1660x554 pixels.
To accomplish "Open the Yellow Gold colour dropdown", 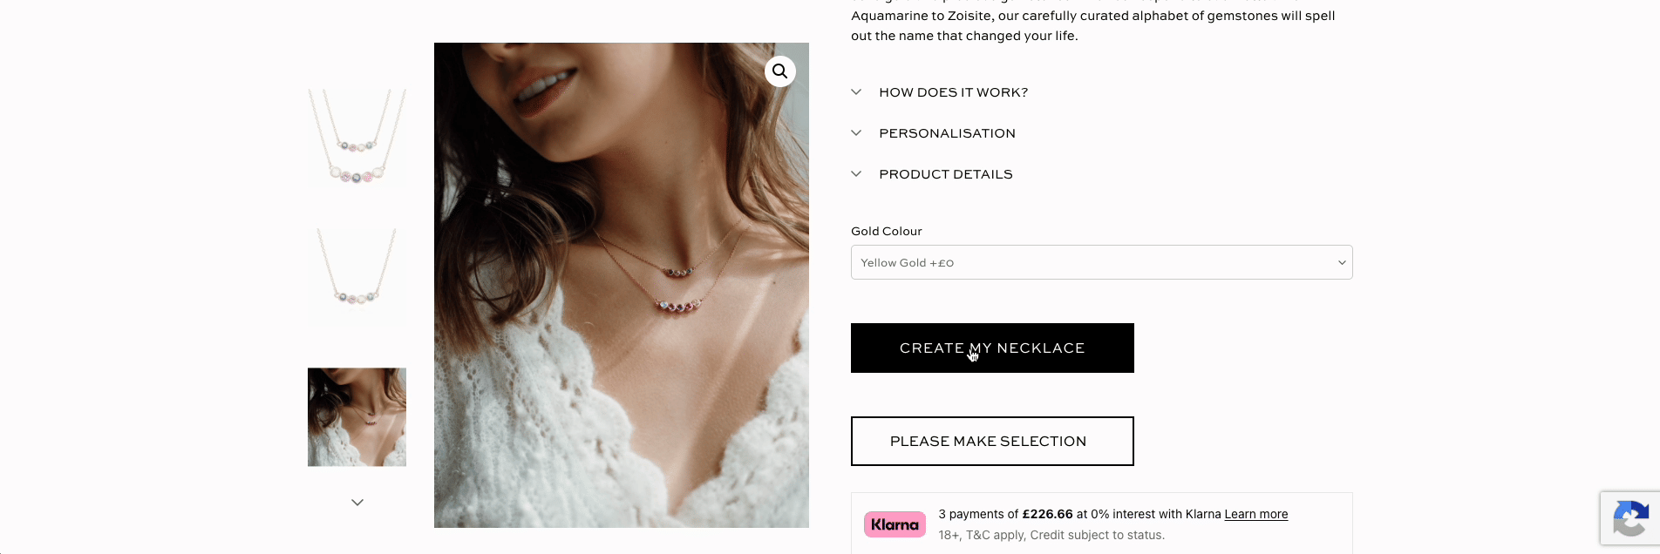I will (x=1101, y=262).
